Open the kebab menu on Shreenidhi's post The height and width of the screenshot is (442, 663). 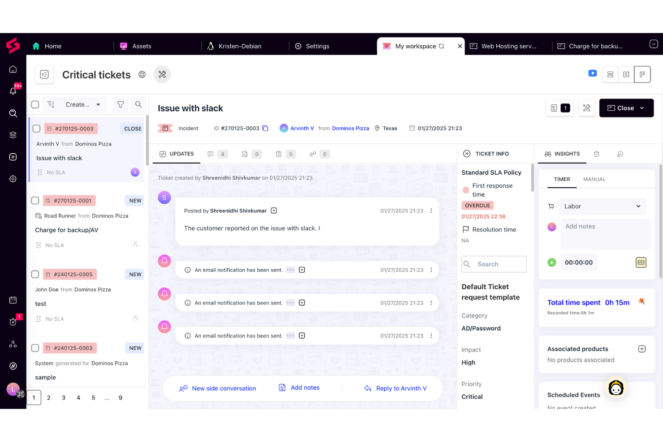[431, 210]
